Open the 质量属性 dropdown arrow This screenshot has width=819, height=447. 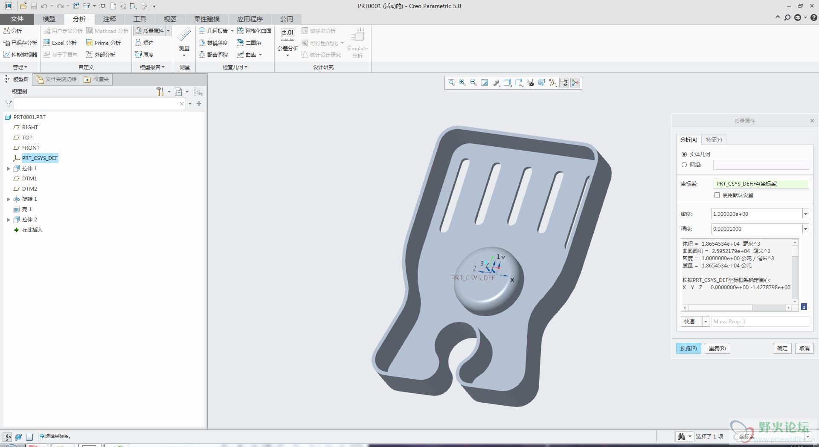point(168,31)
